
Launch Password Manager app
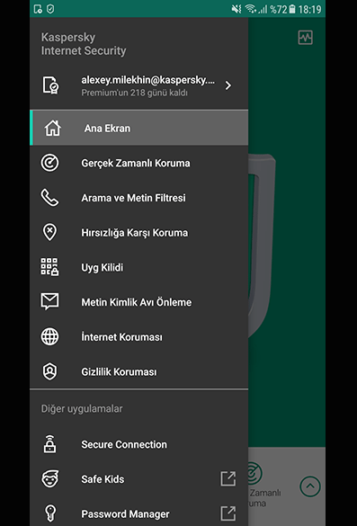(138, 514)
